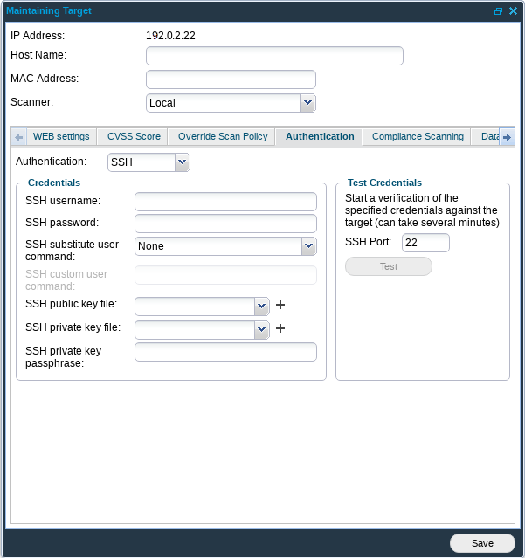525x558 pixels.
Task: Expand the Authentication type dropdown
Action: coord(182,162)
